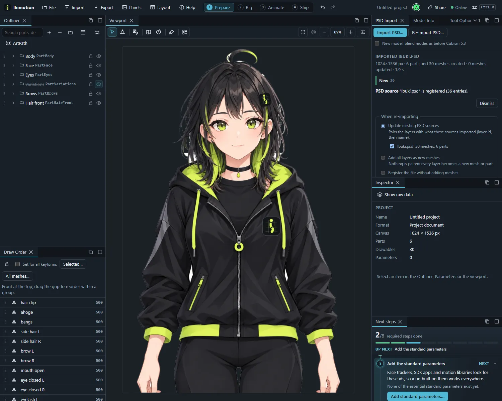
Task: Click the Re-import PSD... button
Action: coord(428,32)
